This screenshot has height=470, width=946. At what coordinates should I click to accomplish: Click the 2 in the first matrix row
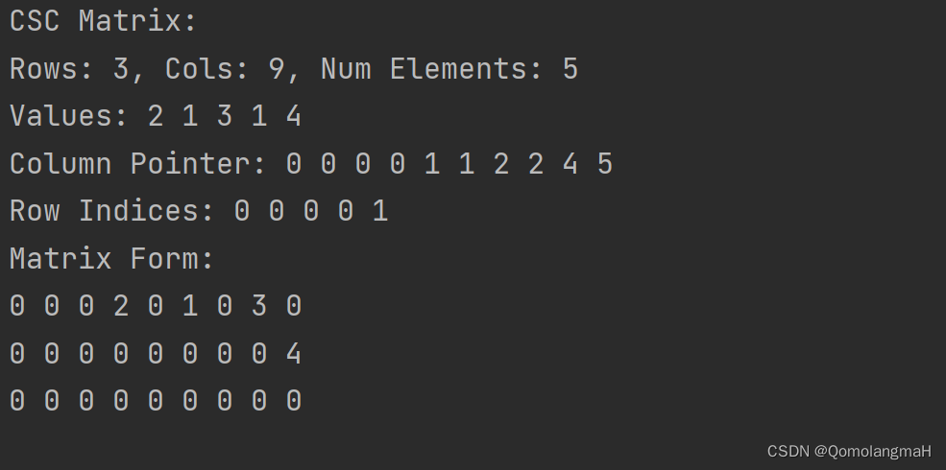click(121, 306)
